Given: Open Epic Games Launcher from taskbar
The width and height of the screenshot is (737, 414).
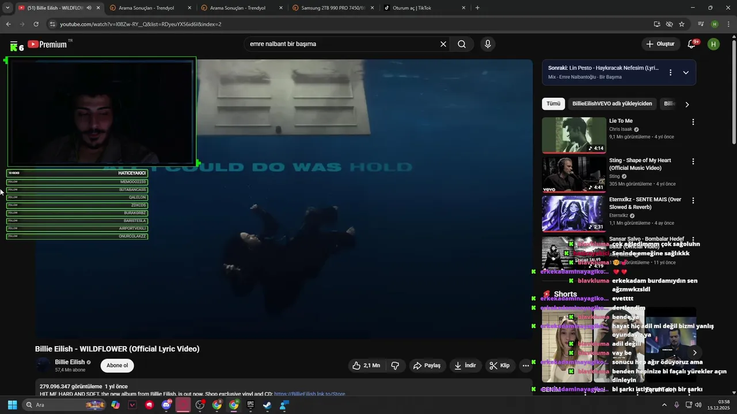Looking at the screenshot, I should click(250, 405).
